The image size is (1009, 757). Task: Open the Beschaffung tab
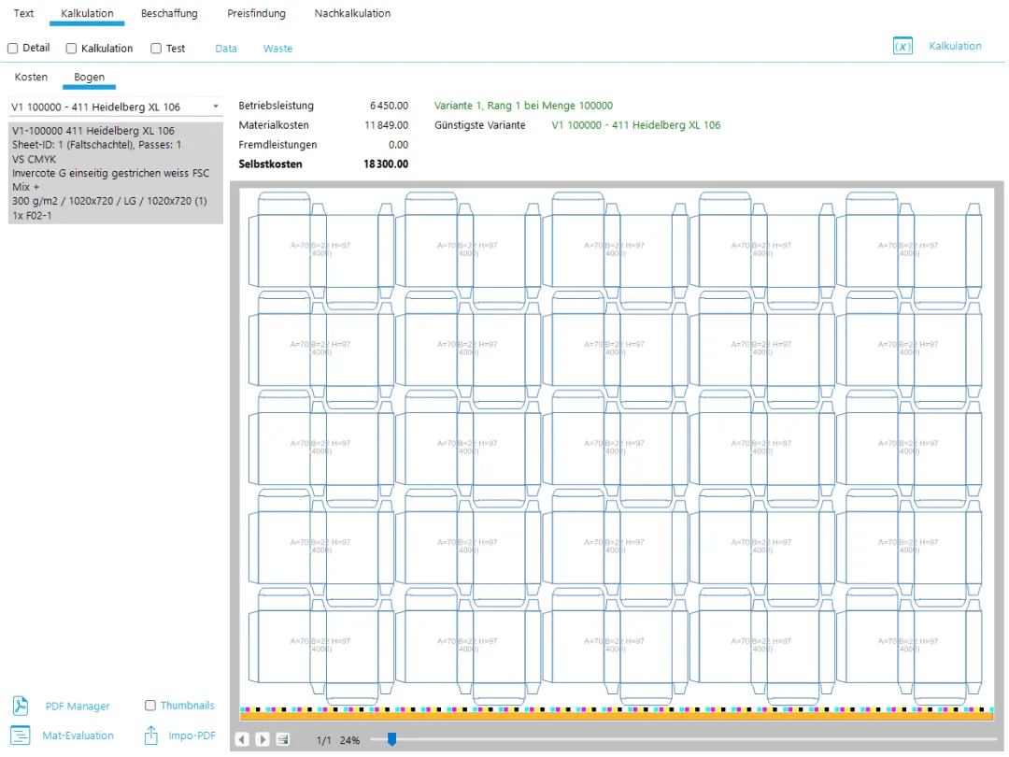coord(169,13)
